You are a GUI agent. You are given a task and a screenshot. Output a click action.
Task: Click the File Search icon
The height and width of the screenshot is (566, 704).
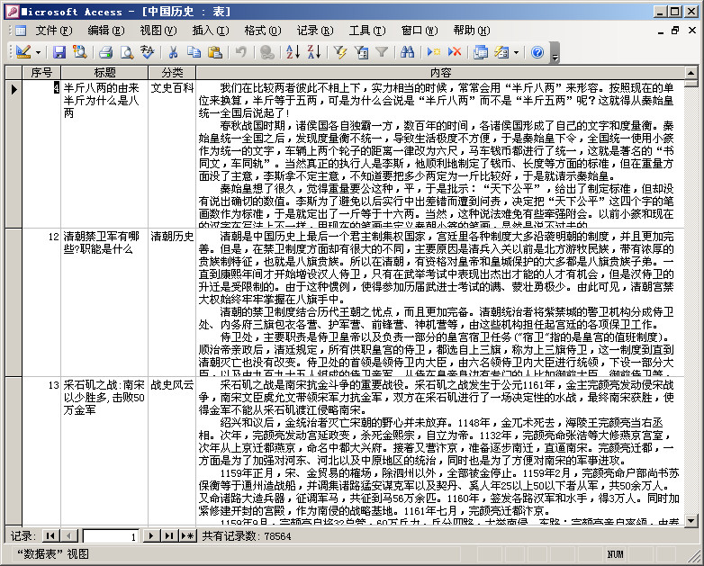(x=80, y=52)
